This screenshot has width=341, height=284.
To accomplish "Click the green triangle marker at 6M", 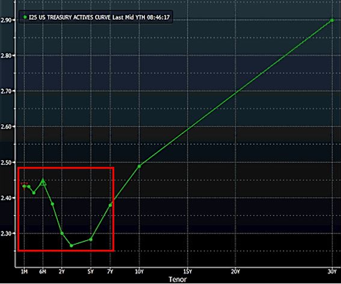I will tap(43, 183).
